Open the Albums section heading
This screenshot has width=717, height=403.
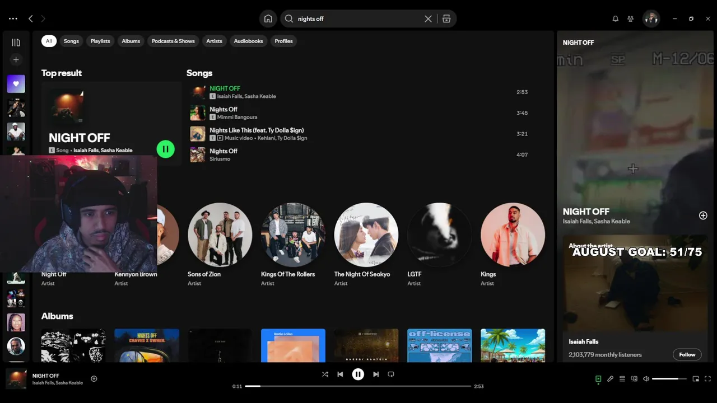[57, 316]
